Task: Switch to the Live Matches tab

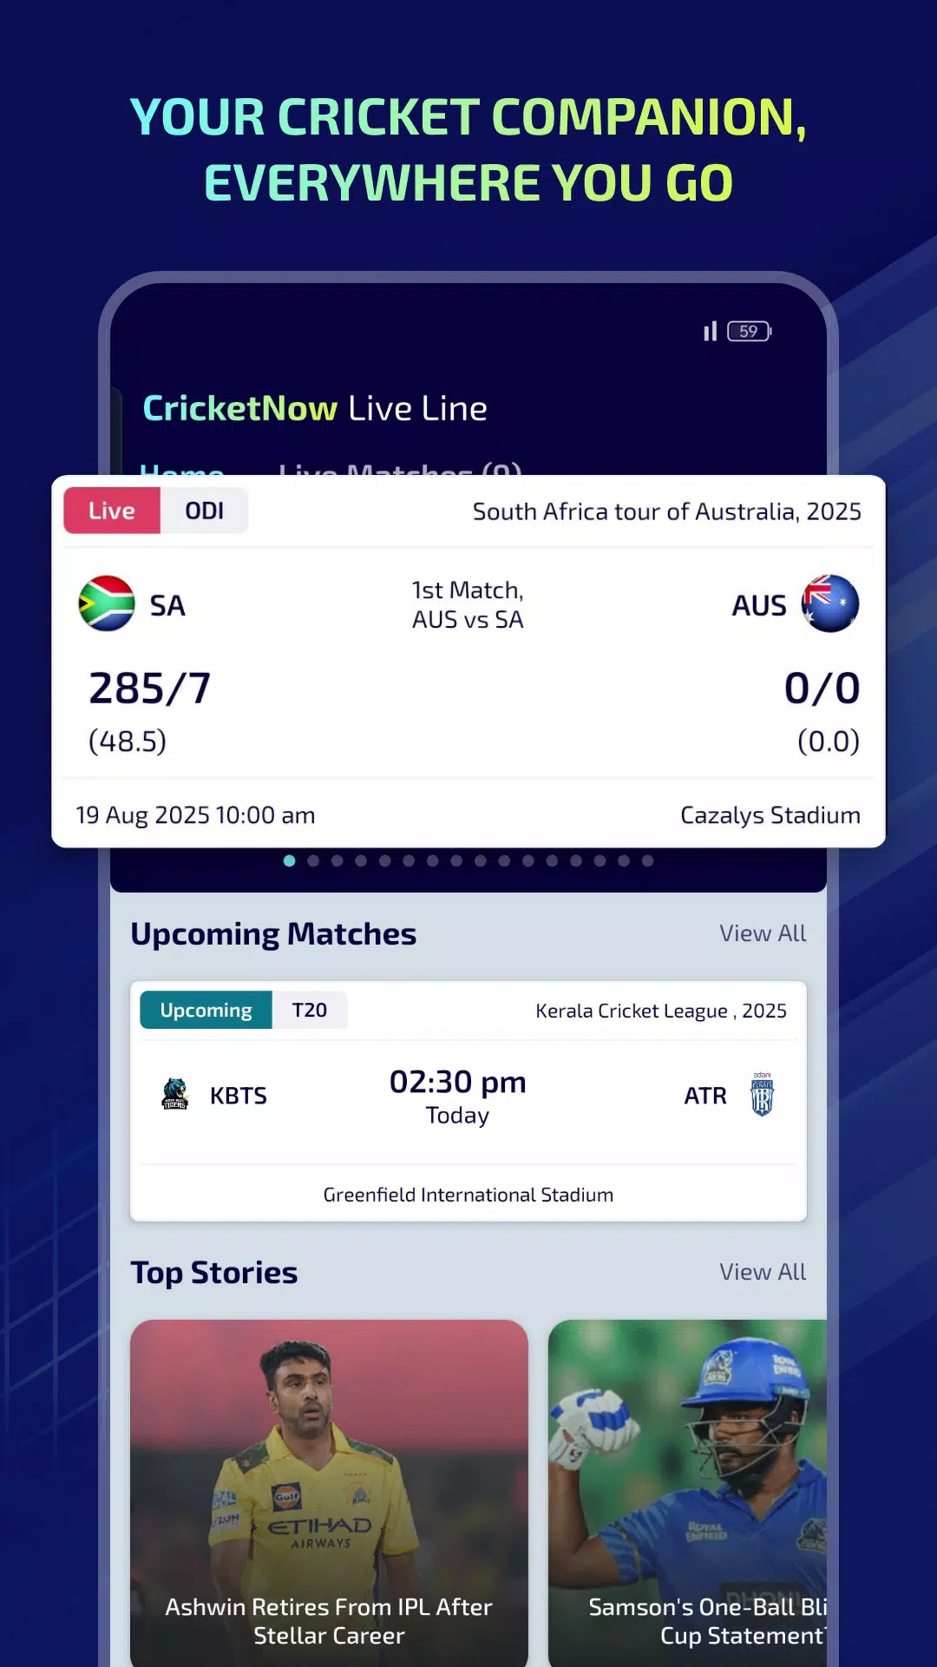Action: (399, 469)
